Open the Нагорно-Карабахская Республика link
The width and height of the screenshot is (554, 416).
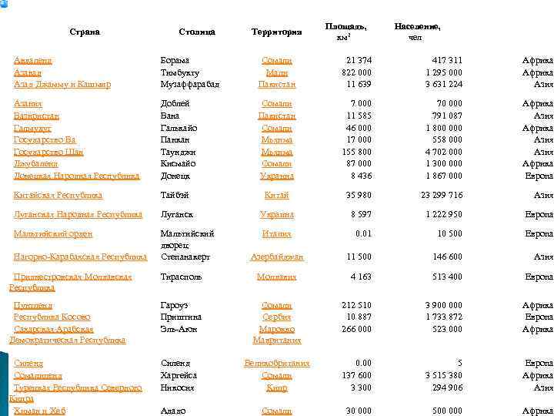80,257
